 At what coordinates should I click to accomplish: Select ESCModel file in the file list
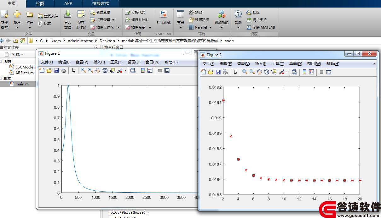click(x=22, y=67)
